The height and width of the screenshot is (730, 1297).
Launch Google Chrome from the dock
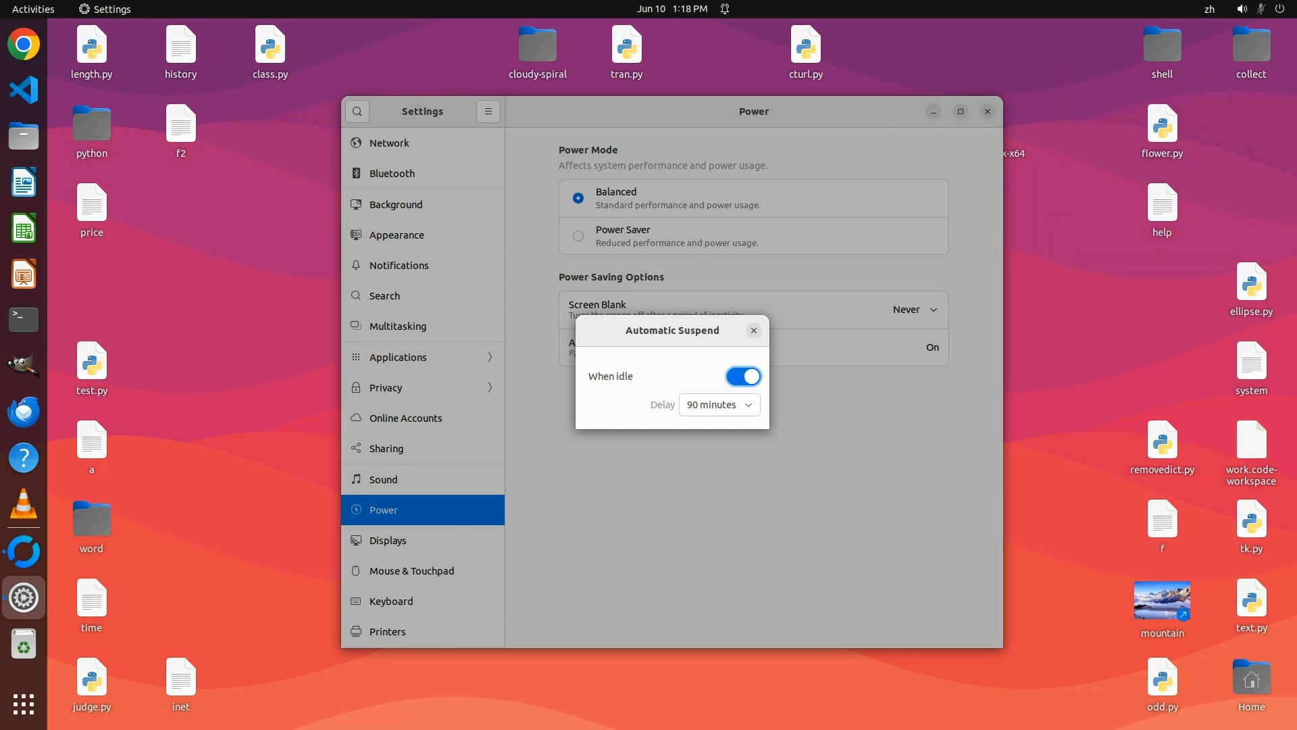(x=24, y=45)
